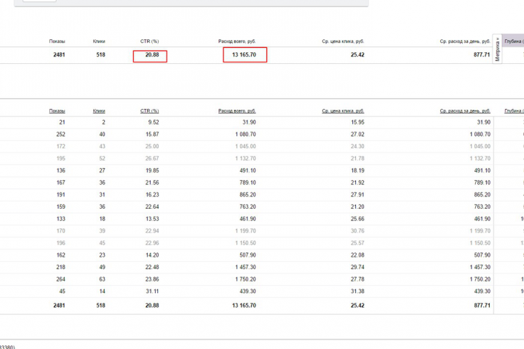
Task: Sort by underlined Ср. расход за день header
Action: (465, 111)
